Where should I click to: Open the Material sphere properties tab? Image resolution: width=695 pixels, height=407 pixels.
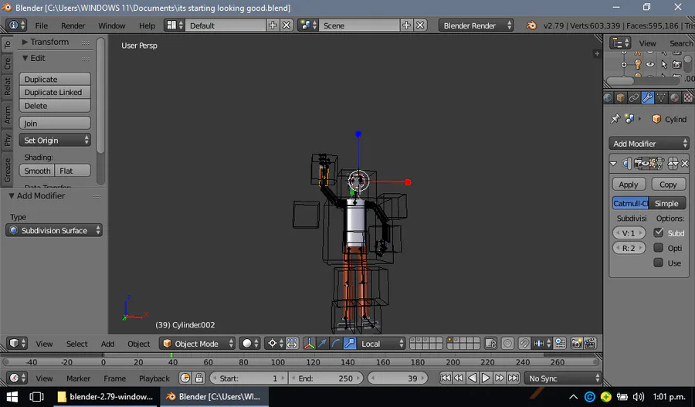pyautogui.click(x=675, y=97)
